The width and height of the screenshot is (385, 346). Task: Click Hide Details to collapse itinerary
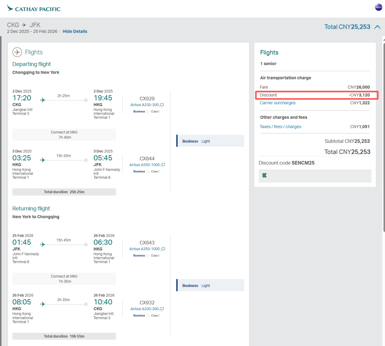pyautogui.click(x=75, y=31)
